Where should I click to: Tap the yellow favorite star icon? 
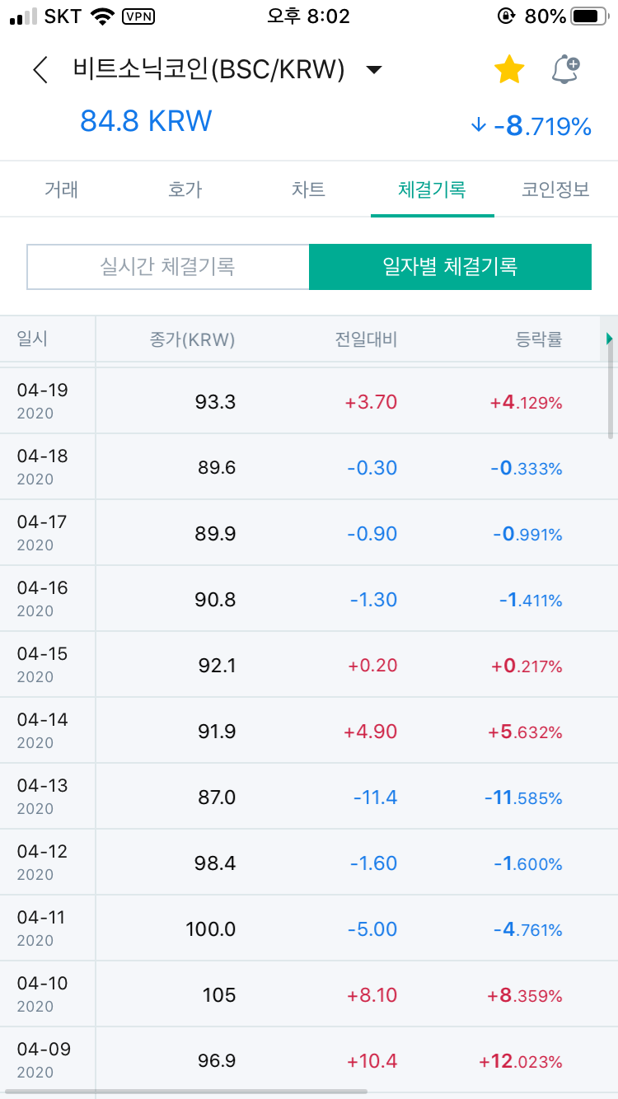(x=508, y=69)
